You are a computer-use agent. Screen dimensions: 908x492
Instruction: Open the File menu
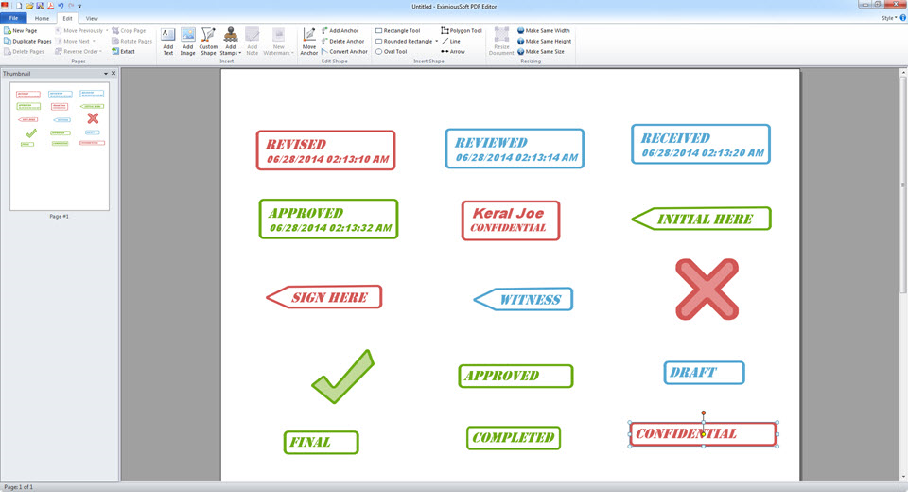click(13, 18)
